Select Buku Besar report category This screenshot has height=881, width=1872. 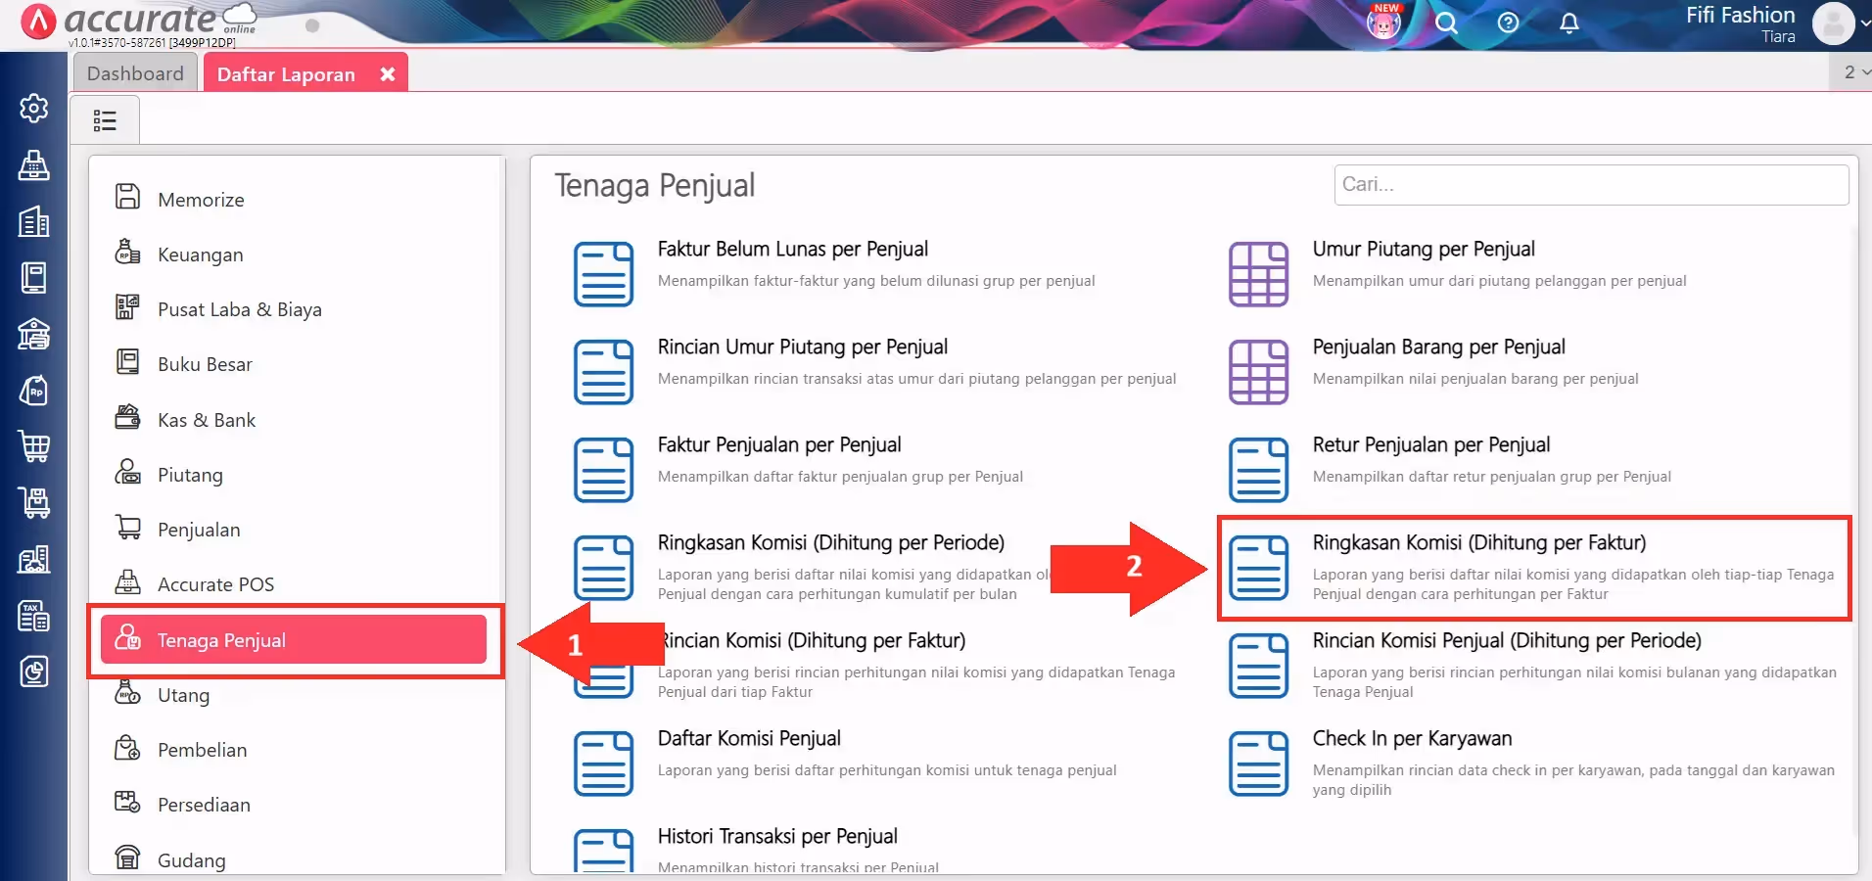[294, 364]
